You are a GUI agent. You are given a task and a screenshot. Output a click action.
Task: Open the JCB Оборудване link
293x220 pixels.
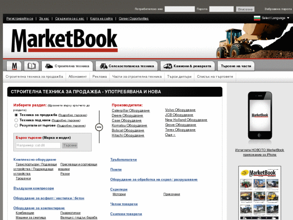tap(179, 115)
